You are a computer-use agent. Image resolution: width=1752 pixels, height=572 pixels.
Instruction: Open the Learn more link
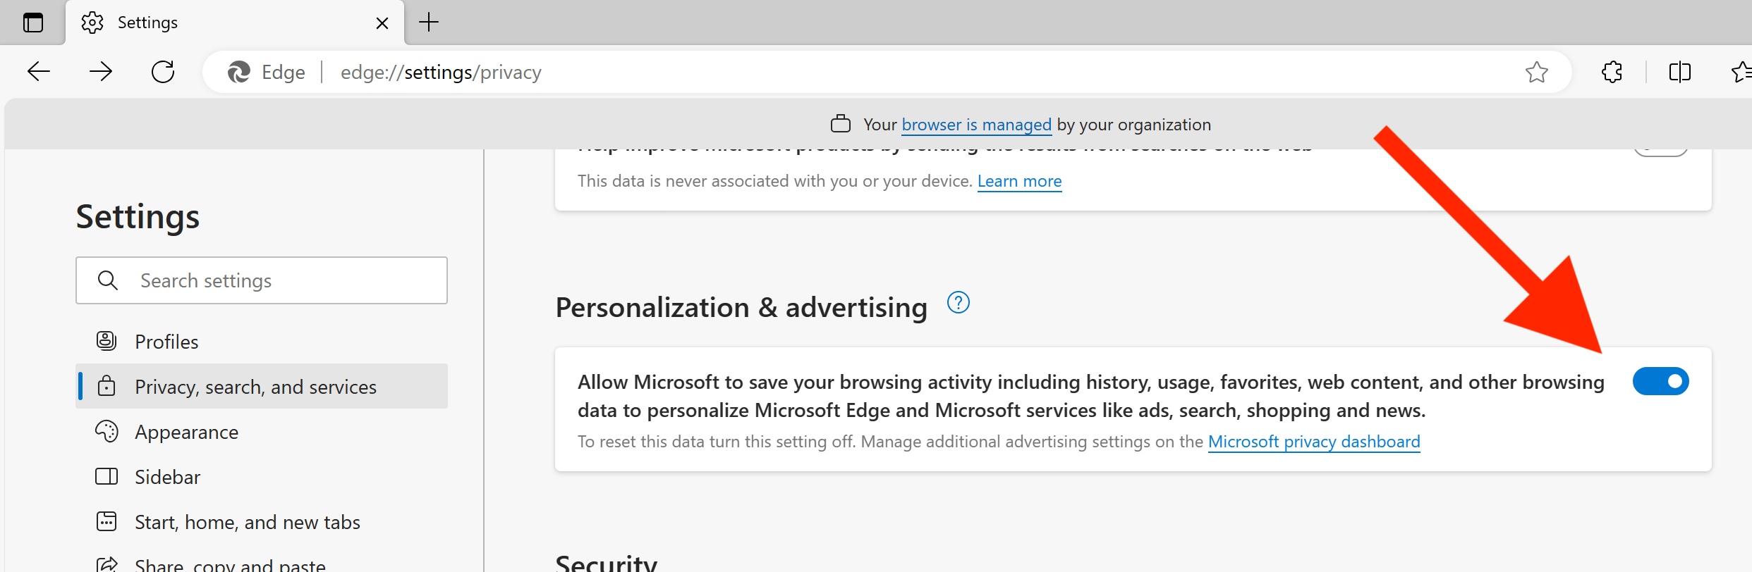coord(1019,181)
